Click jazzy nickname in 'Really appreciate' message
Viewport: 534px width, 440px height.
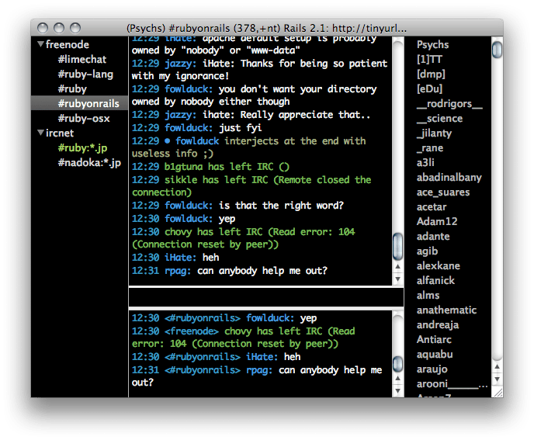[x=180, y=115]
